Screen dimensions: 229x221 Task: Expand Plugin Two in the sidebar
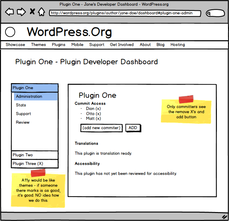coord(34,155)
